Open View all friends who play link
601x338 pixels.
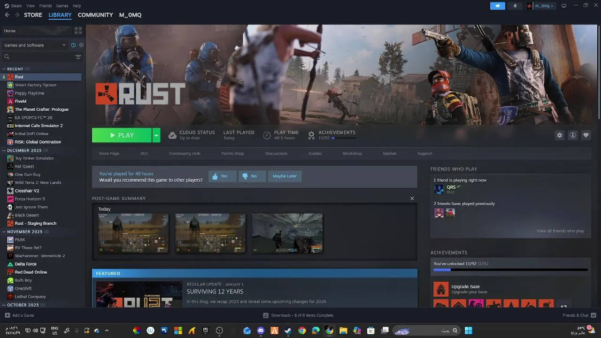560,231
